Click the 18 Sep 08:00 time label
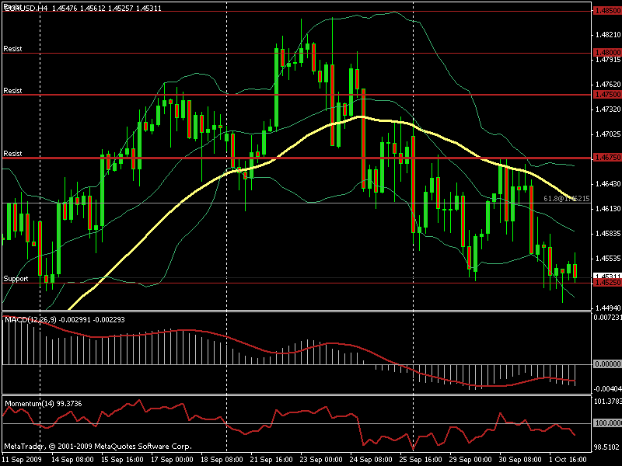 tap(222, 460)
